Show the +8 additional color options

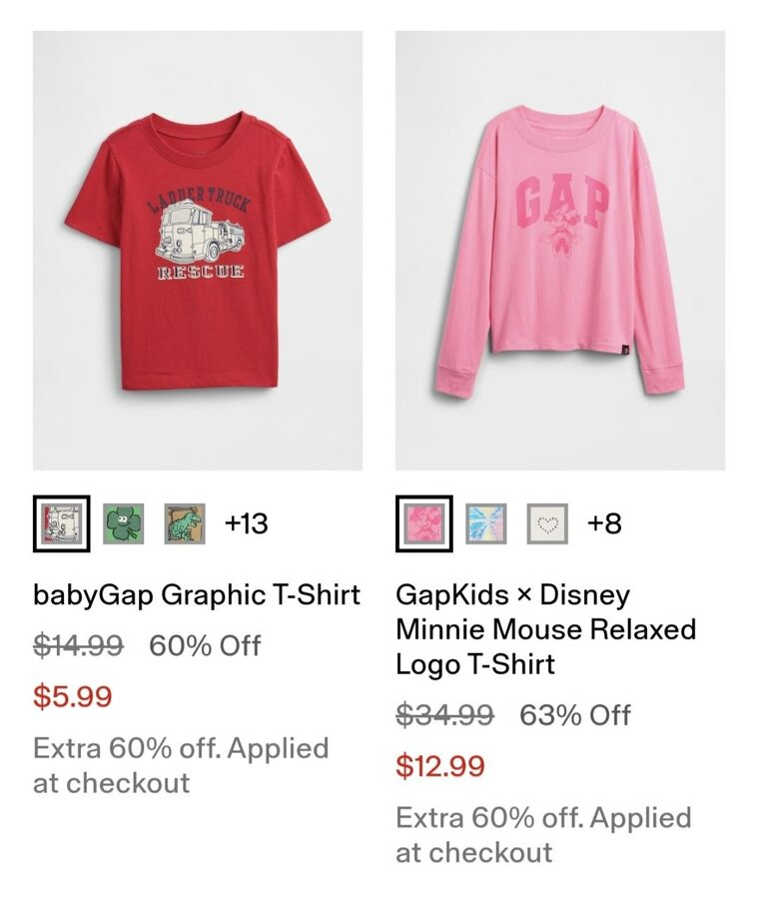coord(604,522)
